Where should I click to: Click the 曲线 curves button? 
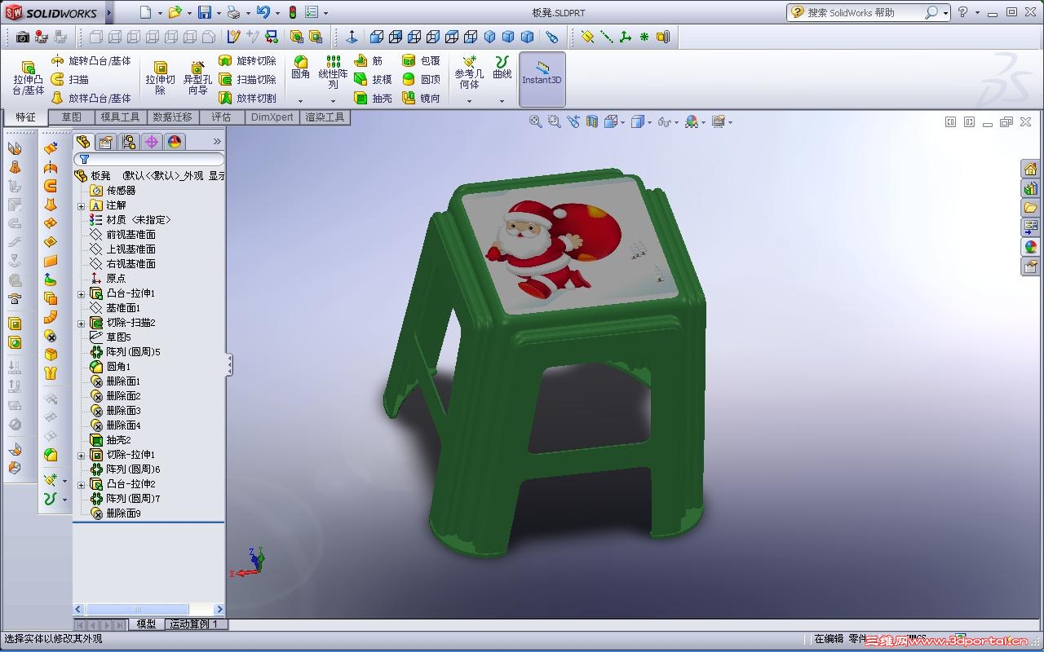pos(502,68)
